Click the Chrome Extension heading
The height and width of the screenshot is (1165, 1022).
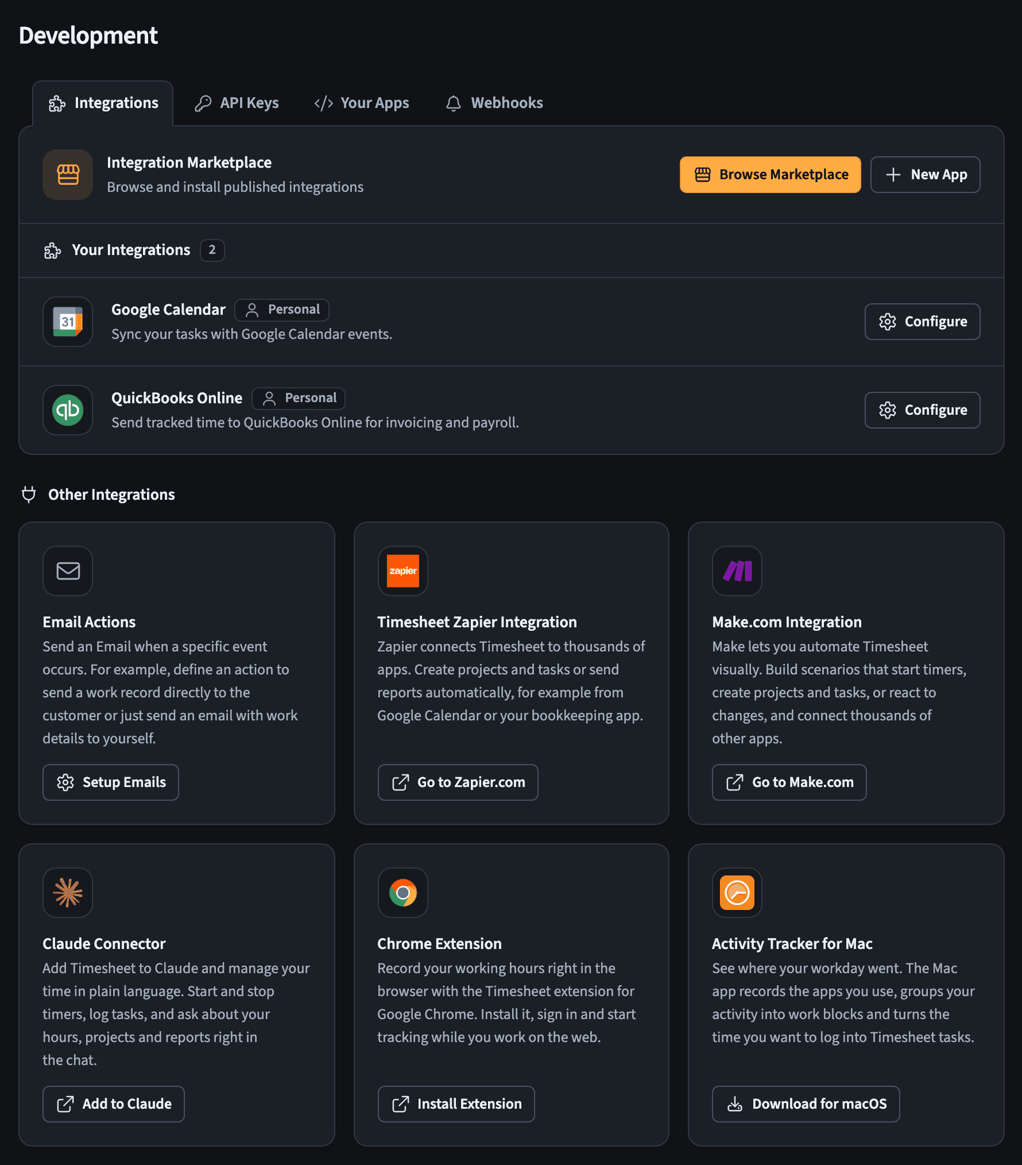point(439,944)
